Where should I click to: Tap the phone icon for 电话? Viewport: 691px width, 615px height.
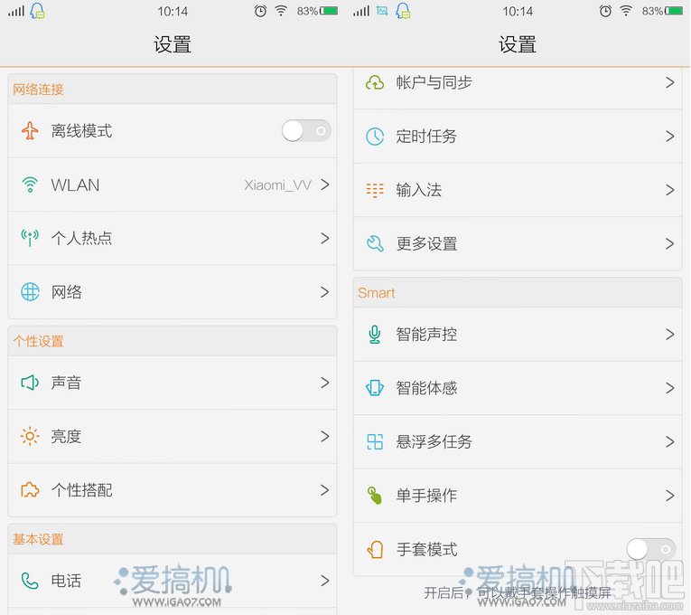tap(30, 581)
